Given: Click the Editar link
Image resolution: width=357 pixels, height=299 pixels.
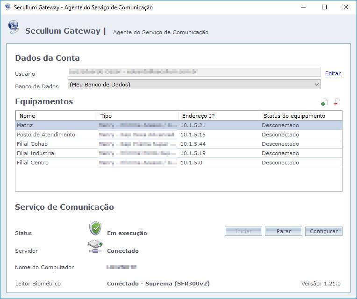Looking at the screenshot, I should click(333, 73).
